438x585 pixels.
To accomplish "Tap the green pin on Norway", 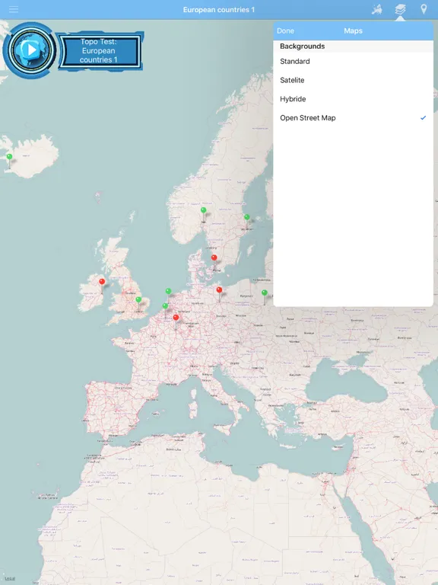I will tap(203, 210).
